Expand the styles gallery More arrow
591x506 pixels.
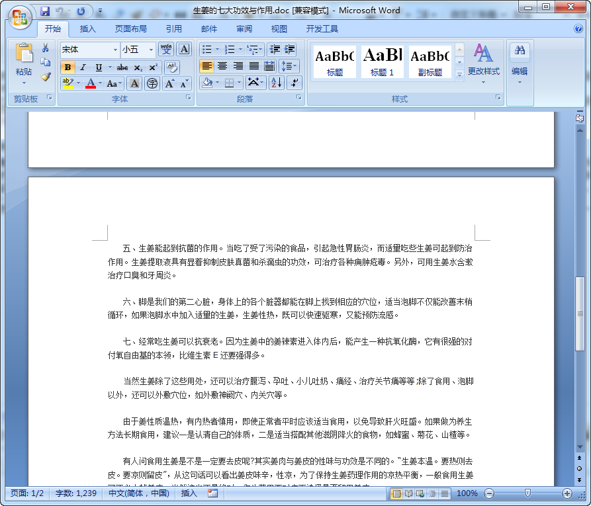[459, 75]
